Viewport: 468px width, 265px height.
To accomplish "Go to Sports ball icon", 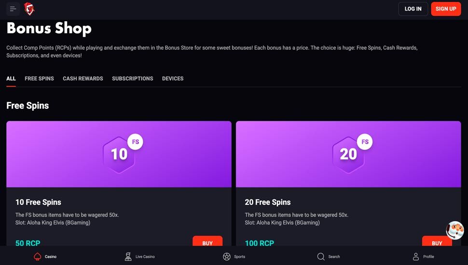I will click(x=227, y=256).
